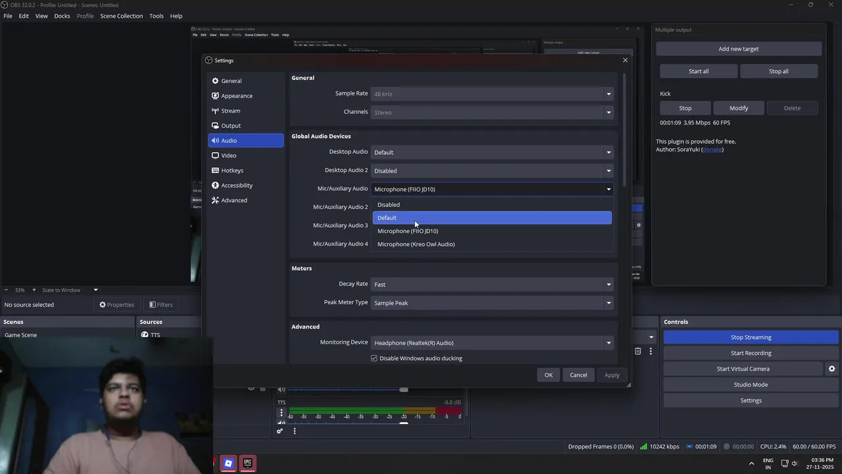Open Appearance settings page
This screenshot has width=842, height=474.
click(x=245, y=96)
